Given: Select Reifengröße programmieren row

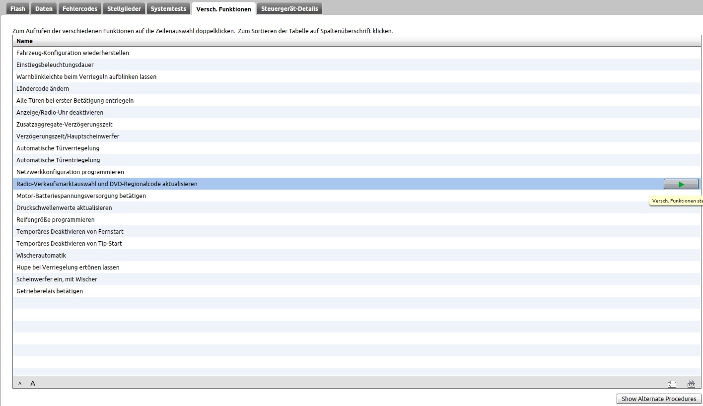Looking at the screenshot, I should click(x=55, y=220).
